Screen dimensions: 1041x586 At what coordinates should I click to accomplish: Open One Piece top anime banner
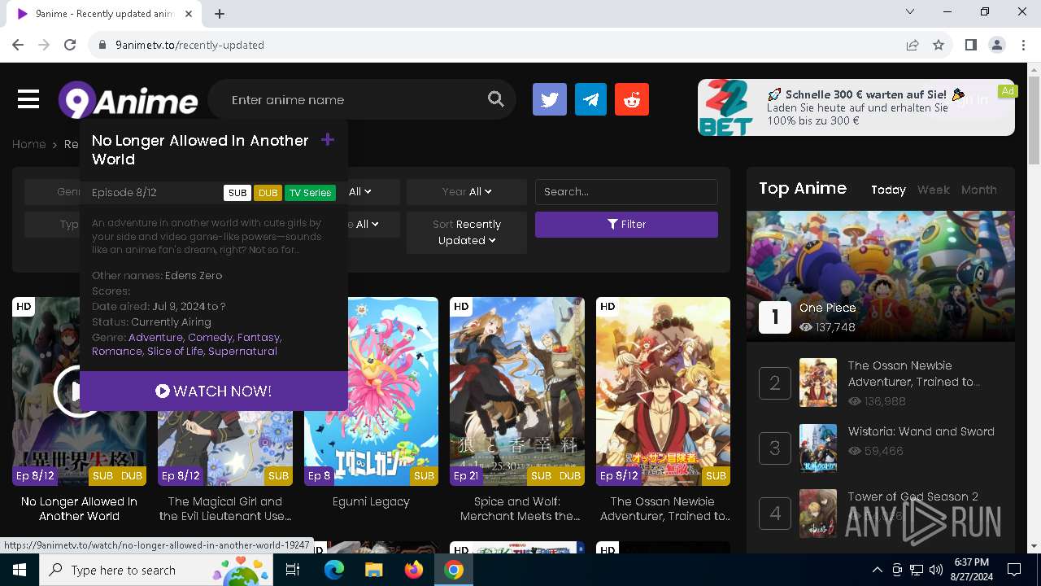pos(881,277)
